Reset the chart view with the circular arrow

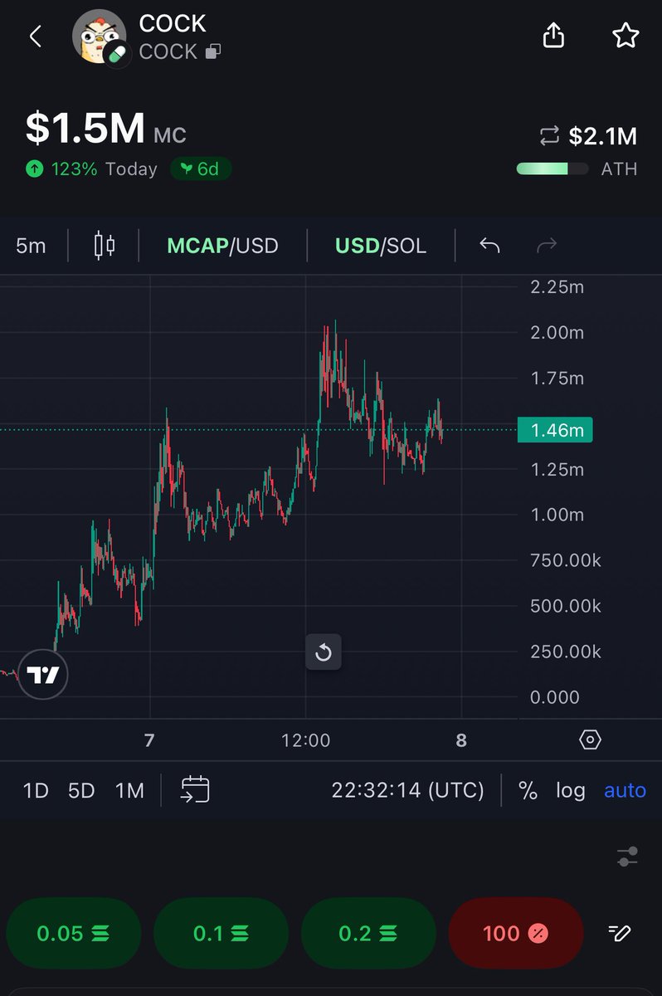tap(324, 652)
